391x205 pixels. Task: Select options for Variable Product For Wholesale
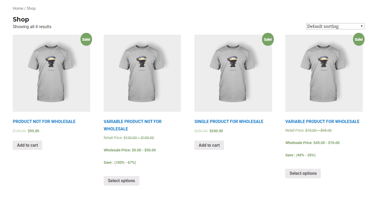click(303, 173)
